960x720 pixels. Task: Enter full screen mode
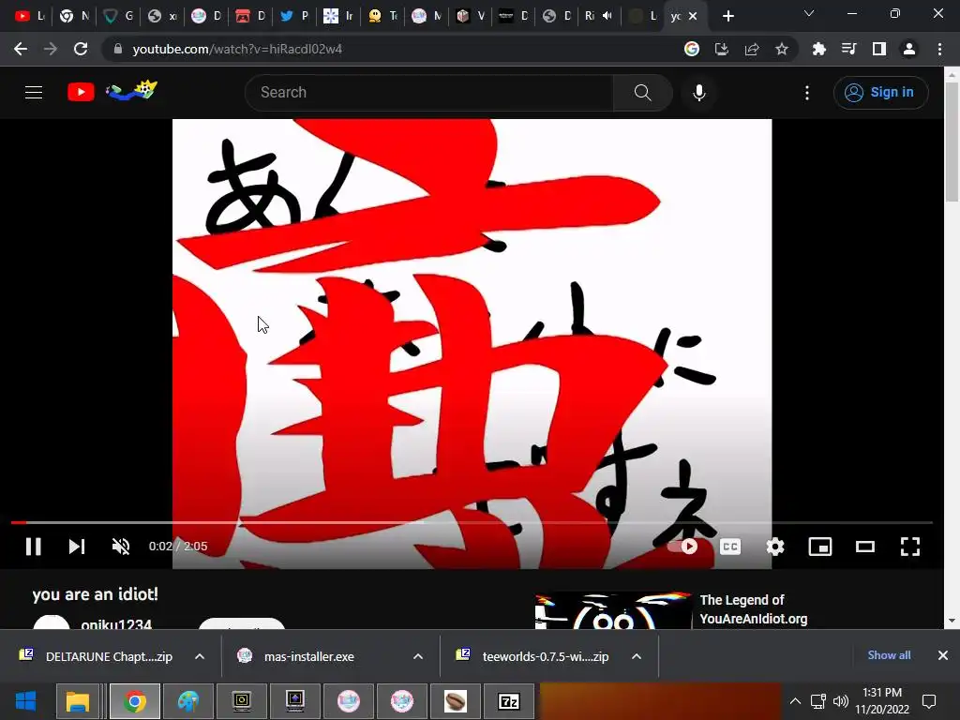tap(909, 547)
